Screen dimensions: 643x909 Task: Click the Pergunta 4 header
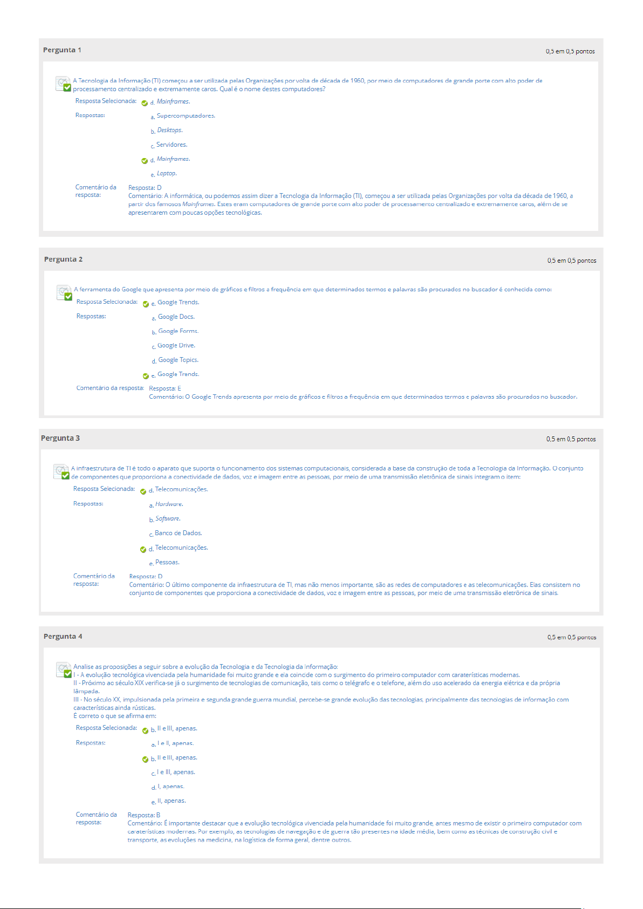tap(321, 637)
